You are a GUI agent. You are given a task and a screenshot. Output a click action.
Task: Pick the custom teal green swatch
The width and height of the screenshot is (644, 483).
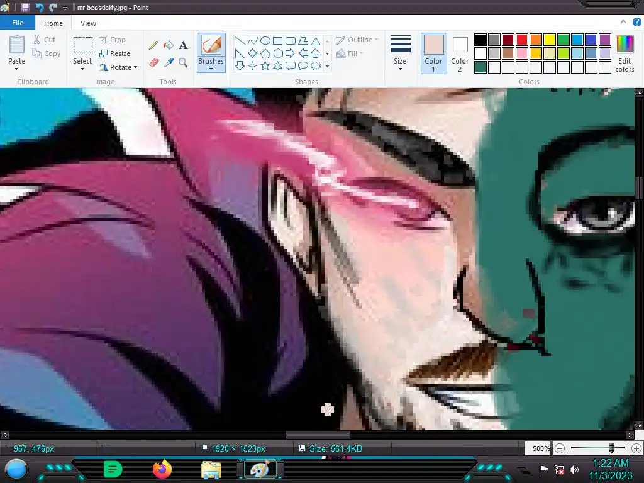(480, 67)
